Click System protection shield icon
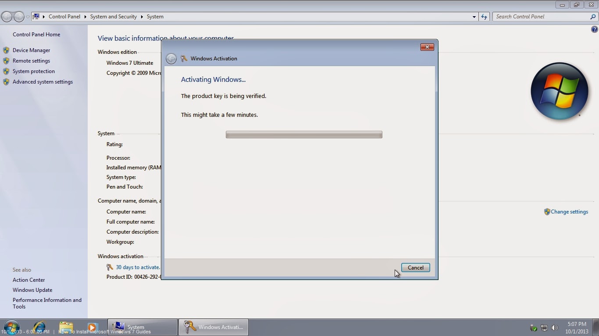The width and height of the screenshot is (599, 336). [6, 71]
